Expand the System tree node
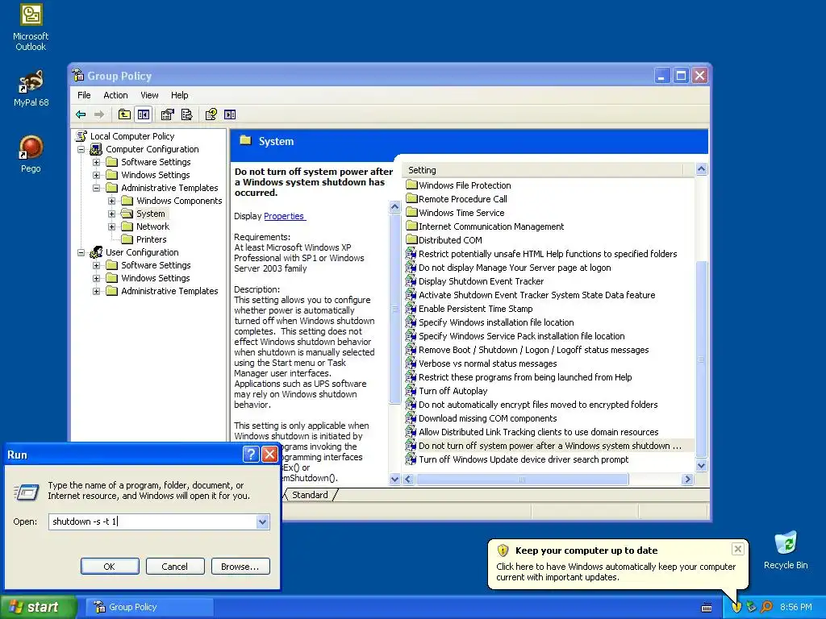The width and height of the screenshot is (826, 619). coord(111,214)
